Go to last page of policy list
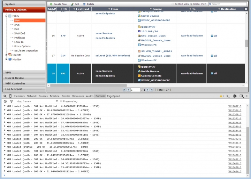This screenshot has width=251, height=179. (x=152, y=90)
